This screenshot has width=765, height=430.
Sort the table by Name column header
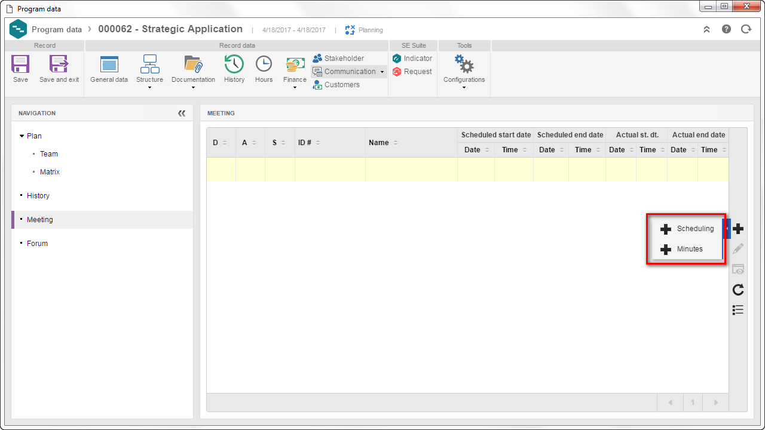pyautogui.click(x=379, y=143)
